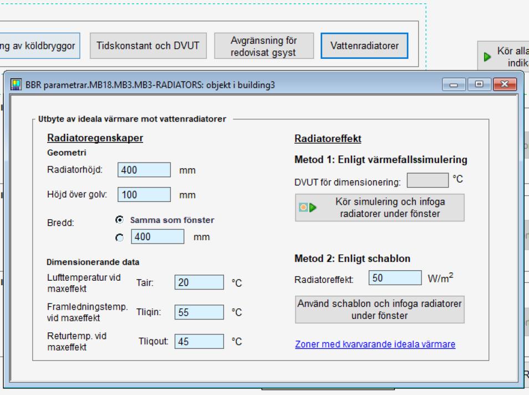Minimize the BBR parametrar dialog window
Viewport: 529px width, 395px height.
click(x=454, y=84)
